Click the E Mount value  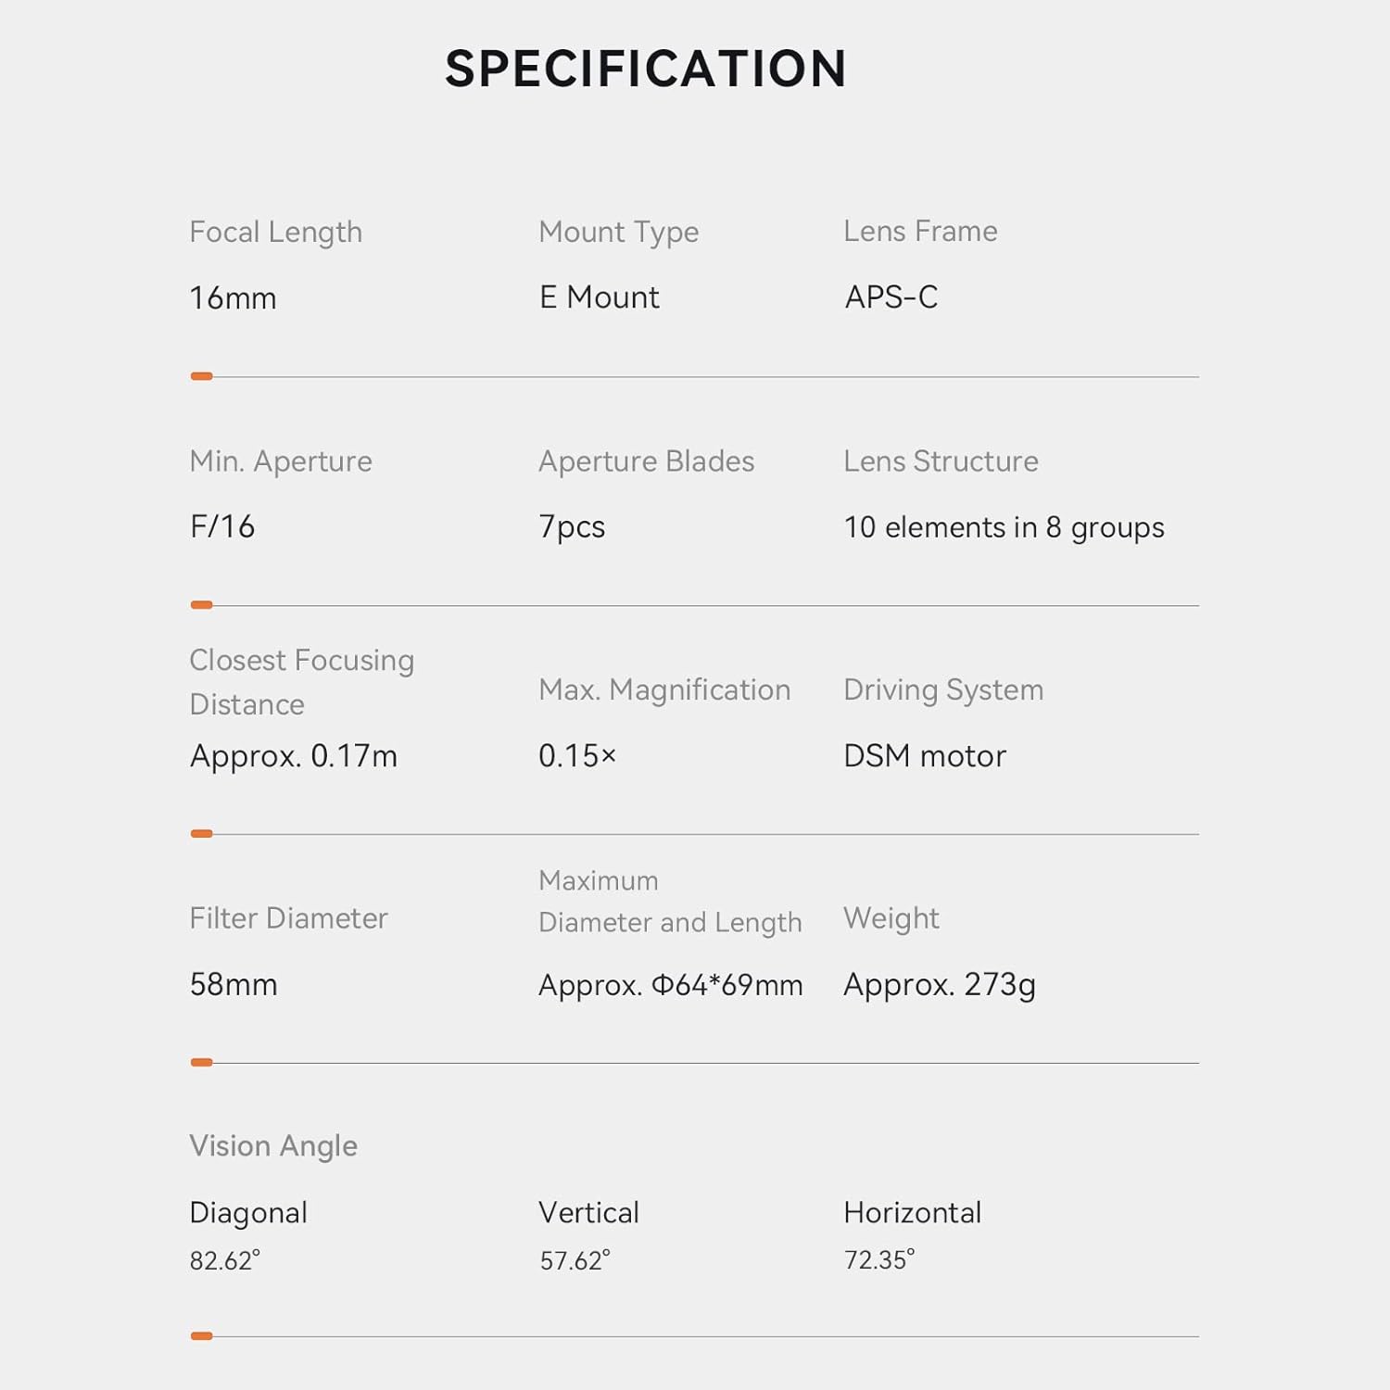coord(599,297)
